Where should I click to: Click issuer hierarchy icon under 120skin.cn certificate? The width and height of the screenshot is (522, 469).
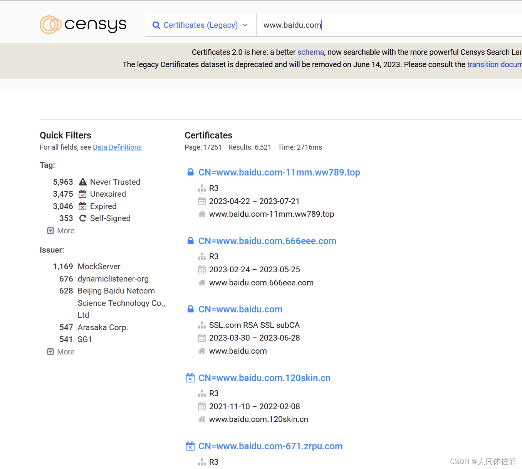pos(202,393)
